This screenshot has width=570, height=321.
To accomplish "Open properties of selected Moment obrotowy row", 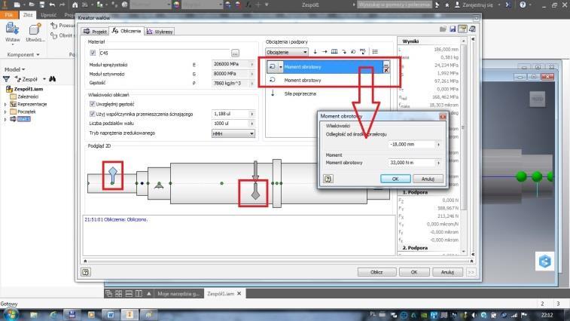I will tap(386, 64).
